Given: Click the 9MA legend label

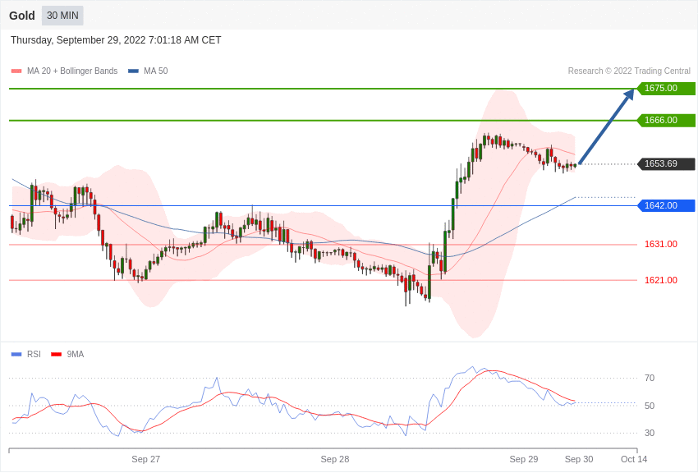Looking at the screenshot, I should (76, 354).
